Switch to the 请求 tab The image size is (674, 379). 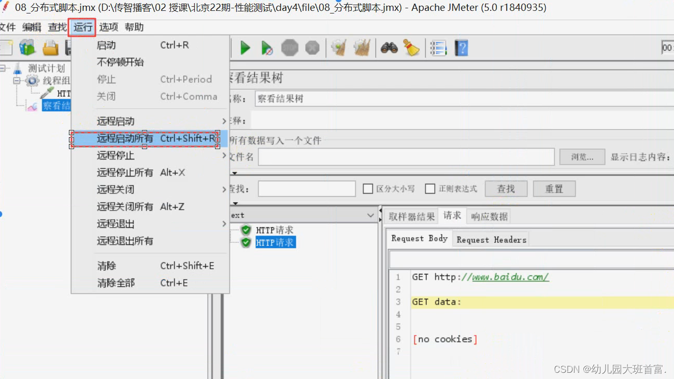tap(452, 216)
